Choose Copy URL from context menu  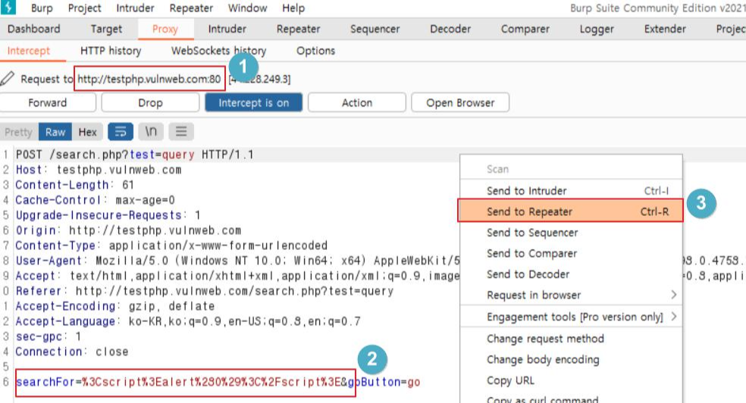tap(571, 380)
